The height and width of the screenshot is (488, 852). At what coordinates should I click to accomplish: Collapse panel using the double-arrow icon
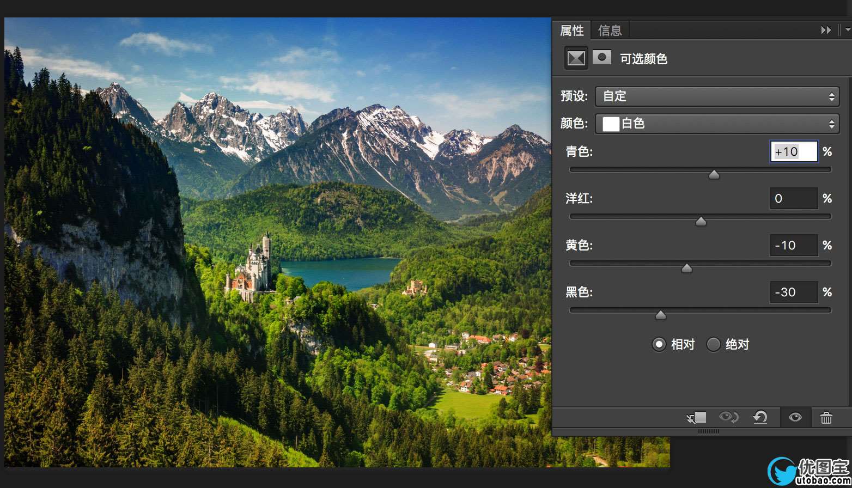click(x=826, y=30)
